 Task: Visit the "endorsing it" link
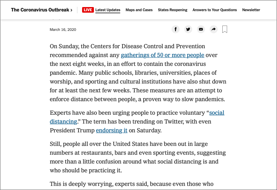pyautogui.click(x=112, y=130)
